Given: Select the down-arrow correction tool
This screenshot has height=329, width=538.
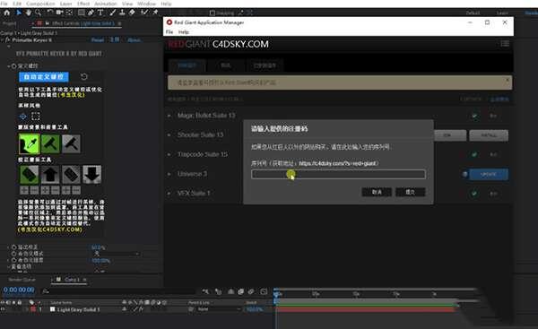Looking at the screenshot, I should [x=92, y=175].
